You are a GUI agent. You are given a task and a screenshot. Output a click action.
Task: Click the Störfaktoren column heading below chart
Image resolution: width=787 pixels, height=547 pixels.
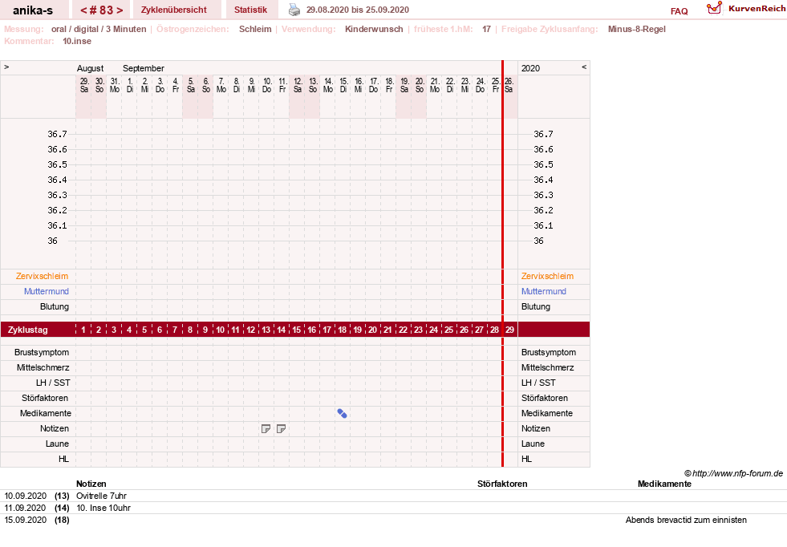tap(502, 484)
